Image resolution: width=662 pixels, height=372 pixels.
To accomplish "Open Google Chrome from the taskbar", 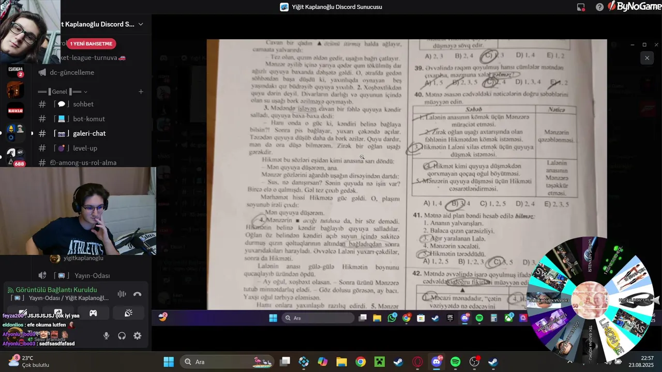I will tap(360, 362).
